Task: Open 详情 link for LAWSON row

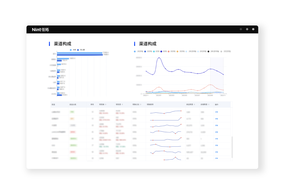Action: tap(216, 132)
